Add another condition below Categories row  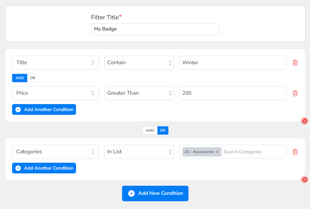(x=44, y=168)
